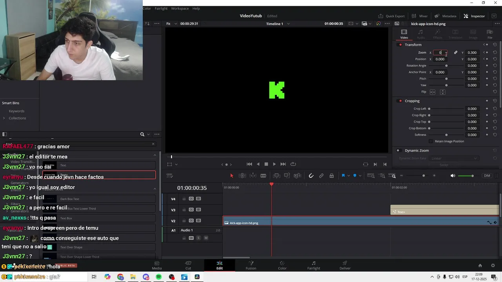Switch to the Color page
The width and height of the screenshot is (502, 282).
click(282, 265)
